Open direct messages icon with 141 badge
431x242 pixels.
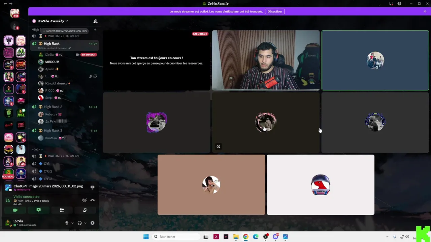(14, 13)
